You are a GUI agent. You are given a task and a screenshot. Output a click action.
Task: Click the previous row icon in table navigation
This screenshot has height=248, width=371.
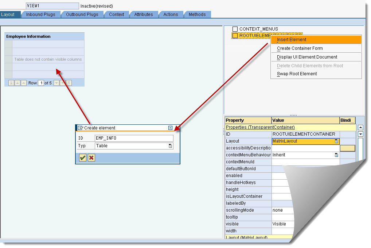tap(23, 83)
